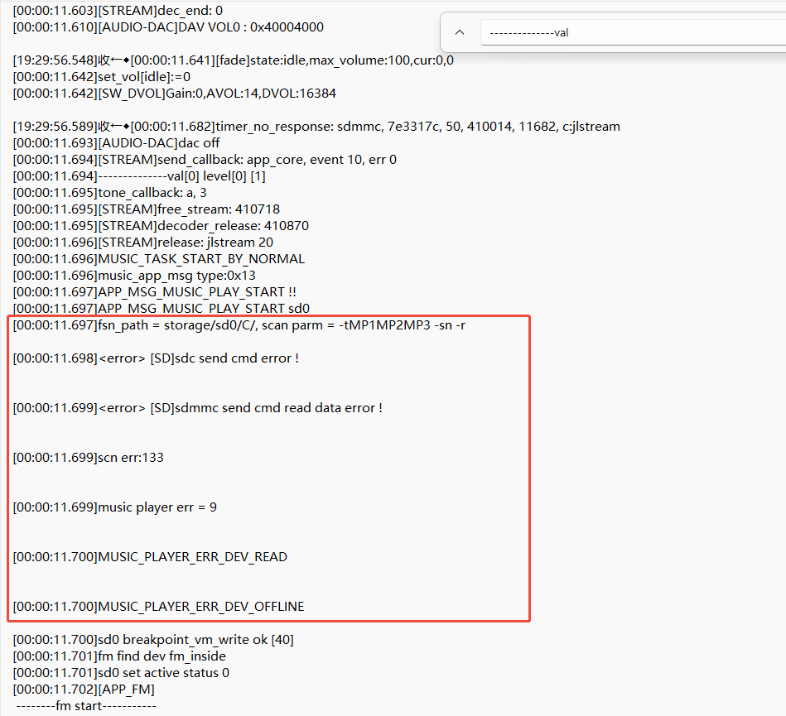Image resolution: width=786 pixels, height=716 pixels.
Task: Select the "[fade]state:idle,max_volume:100" log line
Action: [234, 60]
